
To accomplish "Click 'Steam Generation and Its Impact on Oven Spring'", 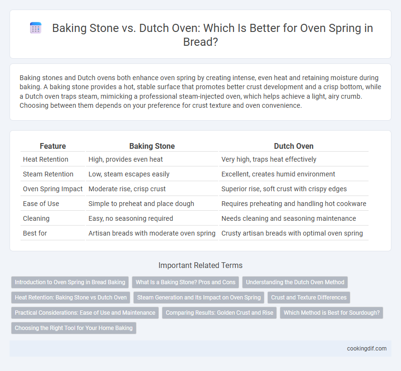I will [199, 298].
